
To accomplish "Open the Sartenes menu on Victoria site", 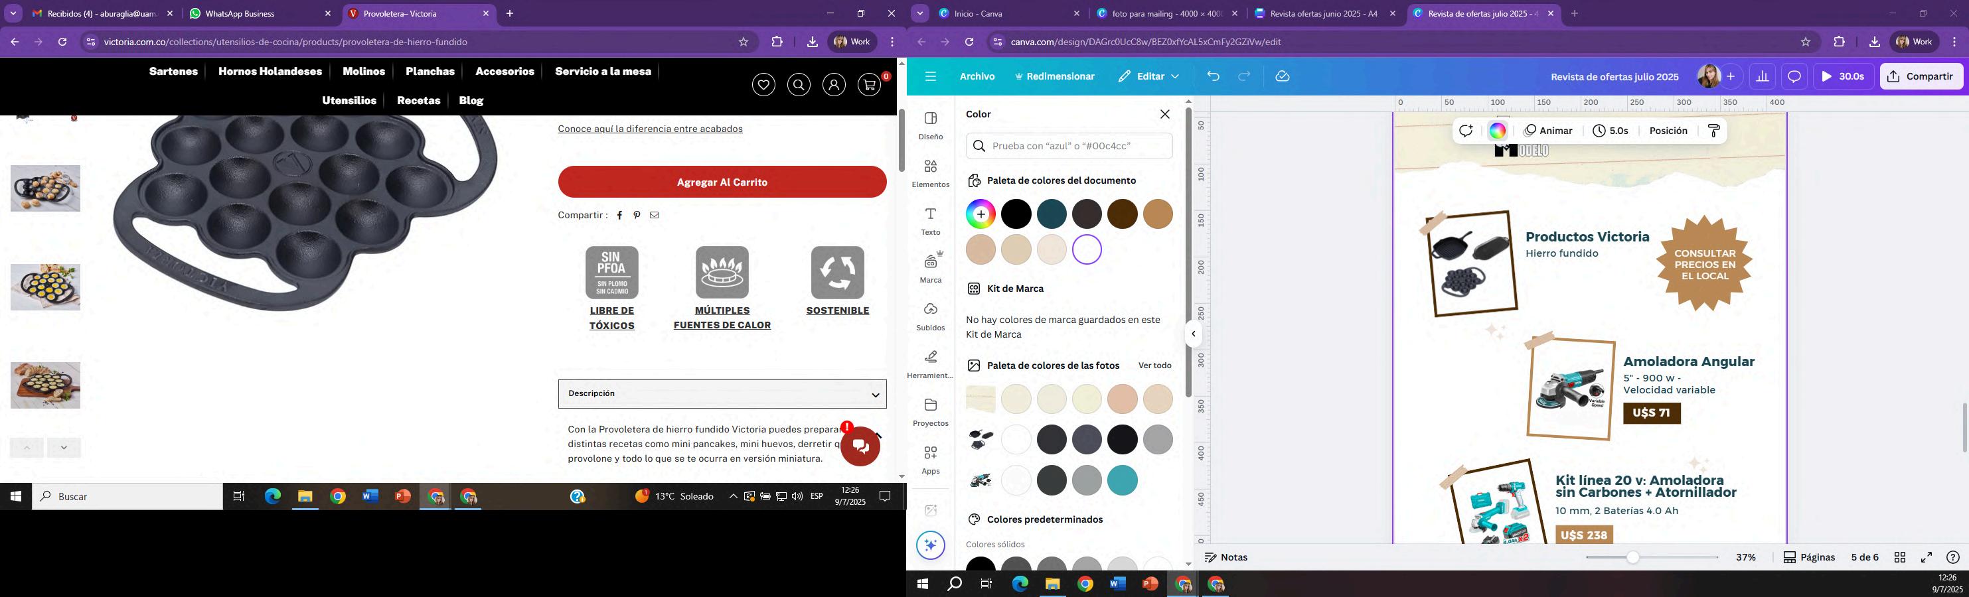I will [x=173, y=71].
